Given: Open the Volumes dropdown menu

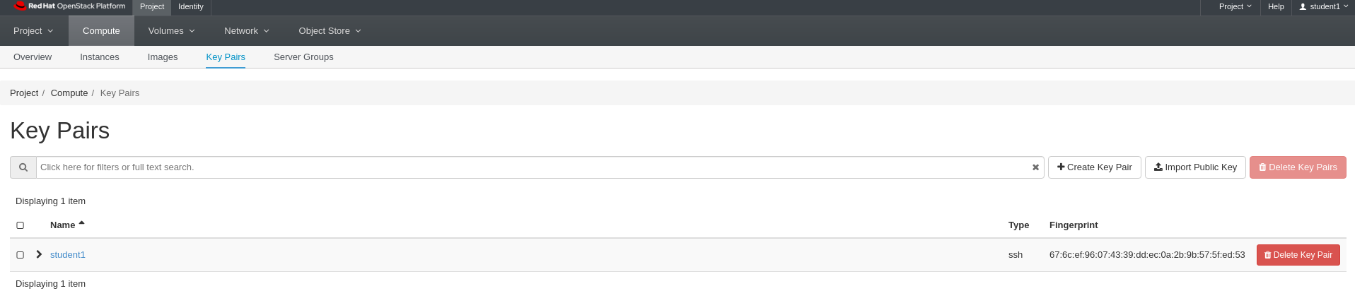Looking at the screenshot, I should (x=171, y=31).
